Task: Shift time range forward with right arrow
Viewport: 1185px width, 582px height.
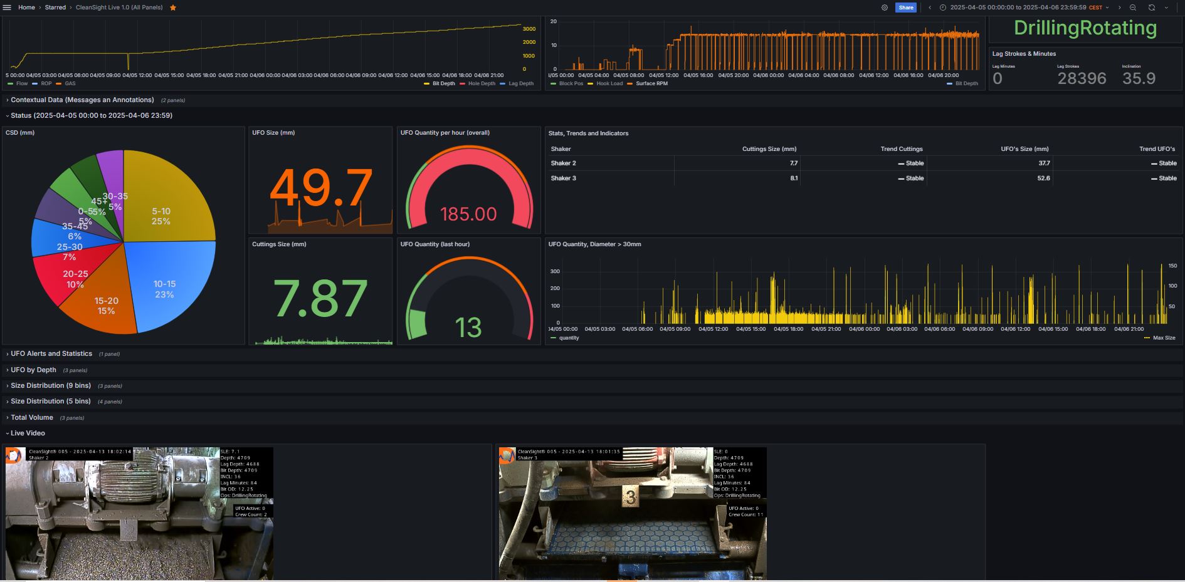Action: (1119, 8)
